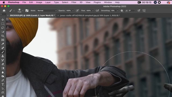Open the 3D menu

pyautogui.click(x=81, y=2)
